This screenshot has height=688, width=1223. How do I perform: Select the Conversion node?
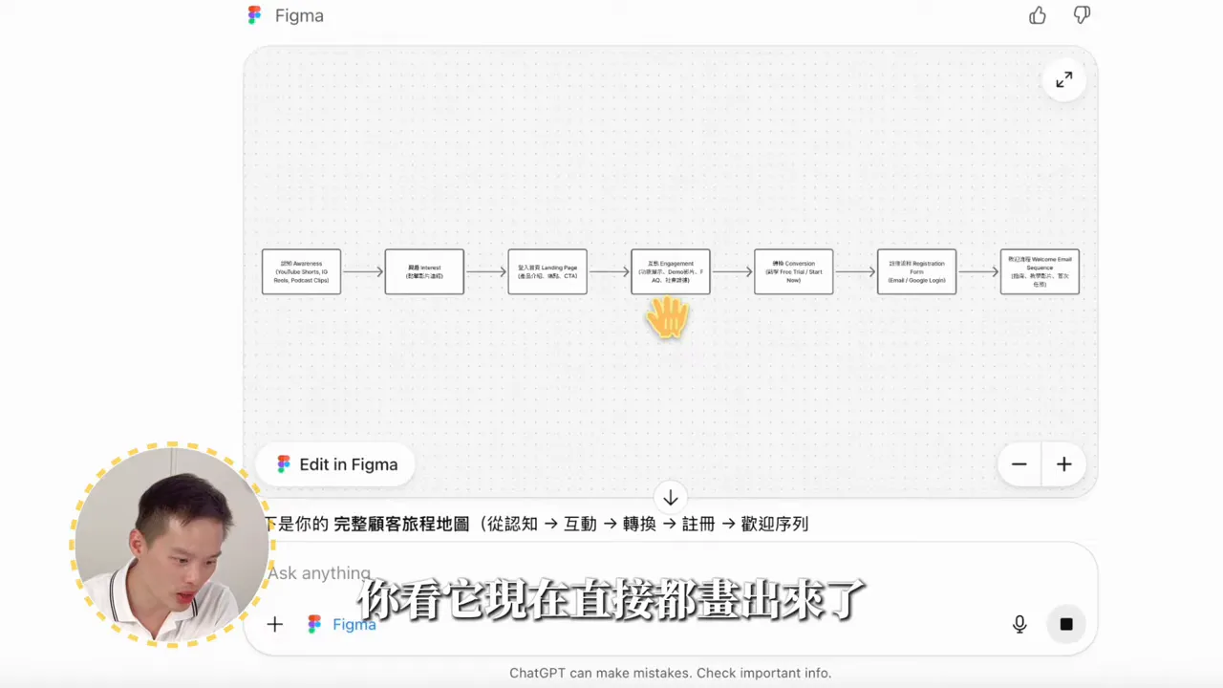click(794, 271)
